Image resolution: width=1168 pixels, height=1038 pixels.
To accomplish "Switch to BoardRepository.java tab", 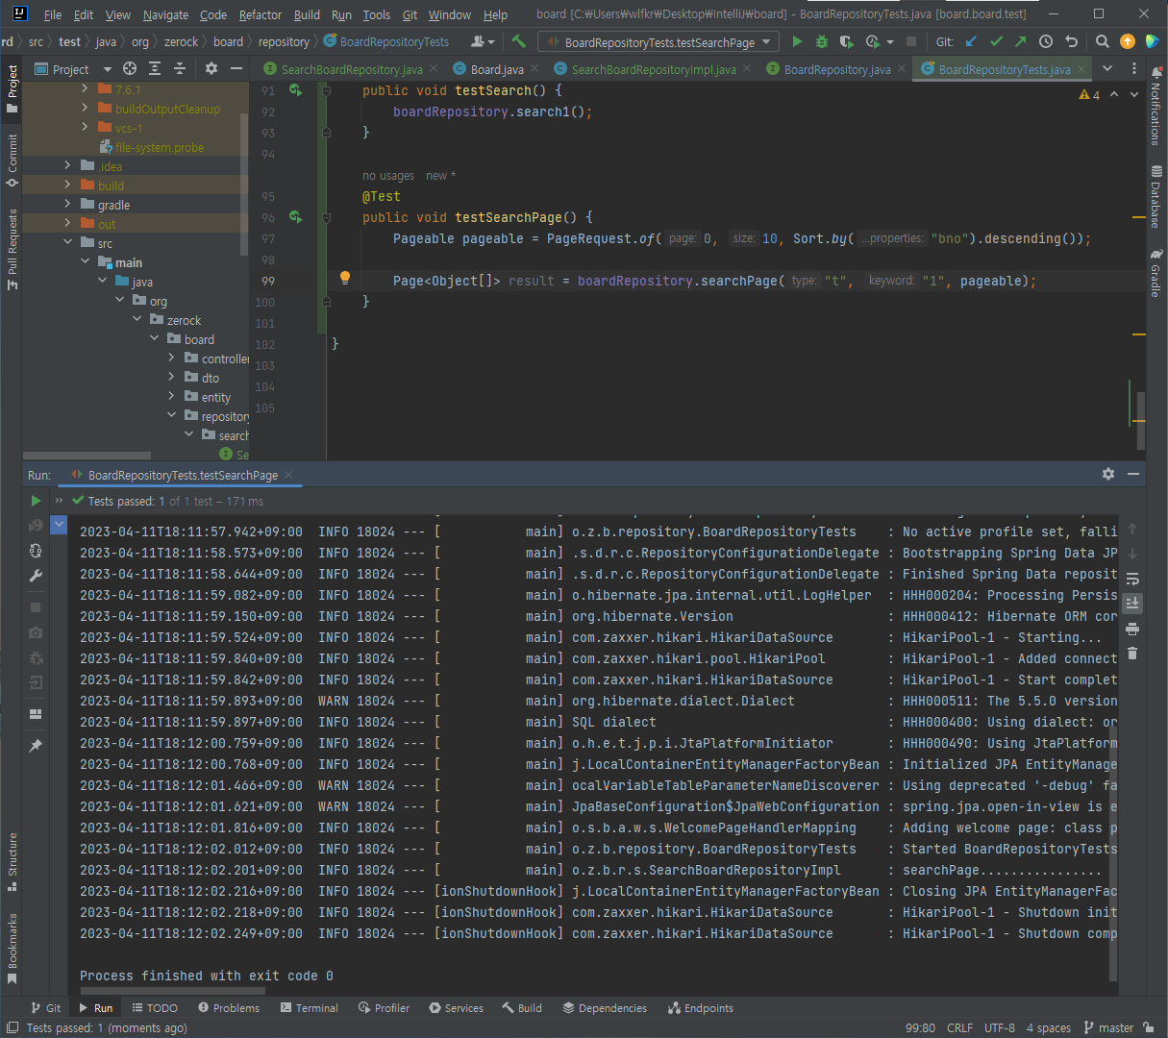I will pyautogui.click(x=836, y=69).
